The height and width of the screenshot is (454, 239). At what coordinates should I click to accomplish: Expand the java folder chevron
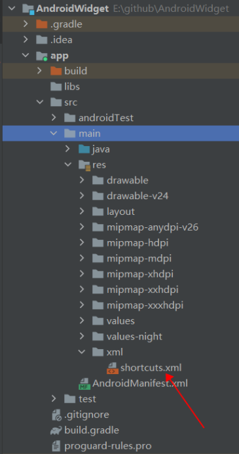[x=67, y=149]
